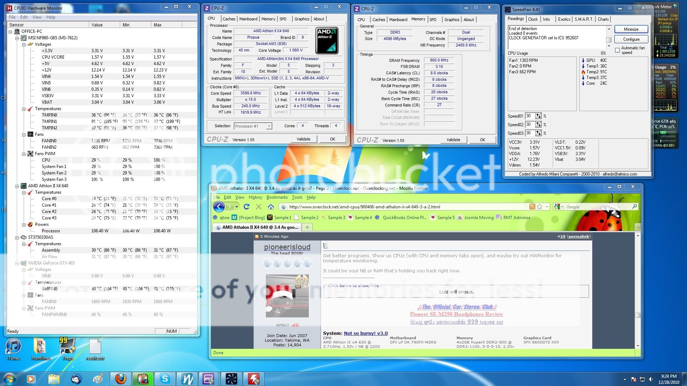
Task: Collapse ST3750330AS drive tree node
Action: click(17, 237)
